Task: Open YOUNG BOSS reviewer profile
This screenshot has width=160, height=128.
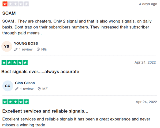Action: (x=26, y=43)
